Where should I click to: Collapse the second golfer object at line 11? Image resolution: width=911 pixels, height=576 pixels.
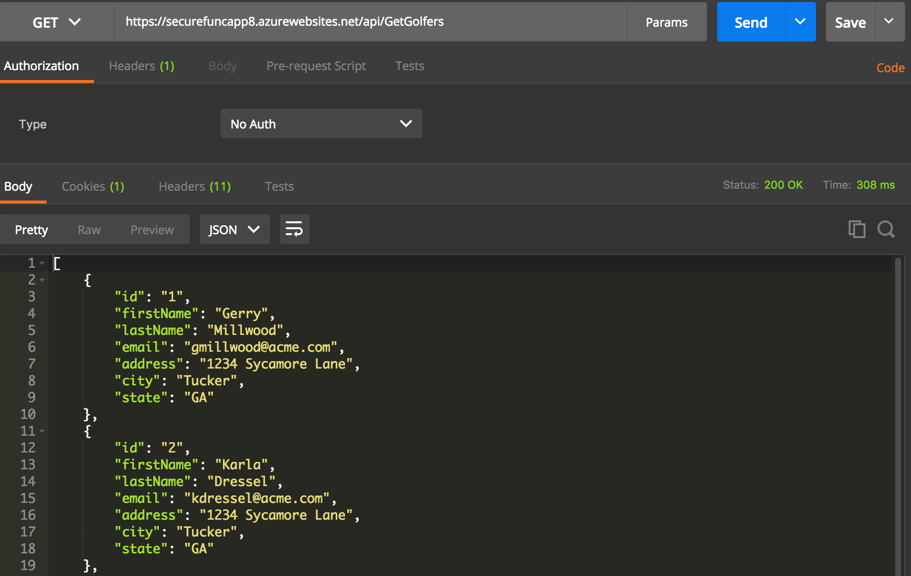(42, 431)
